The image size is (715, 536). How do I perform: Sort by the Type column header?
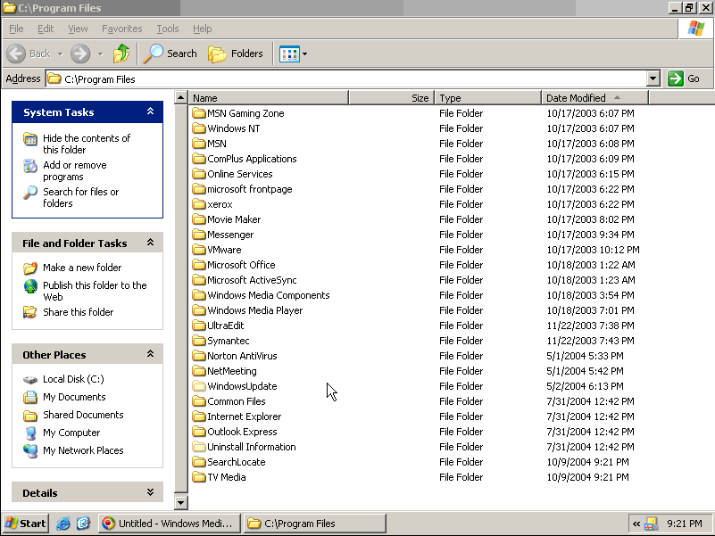[488, 98]
